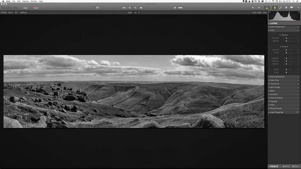This screenshot has height=169, width=301.
Task: Toggle the histogram display icon
Action: 267,8
